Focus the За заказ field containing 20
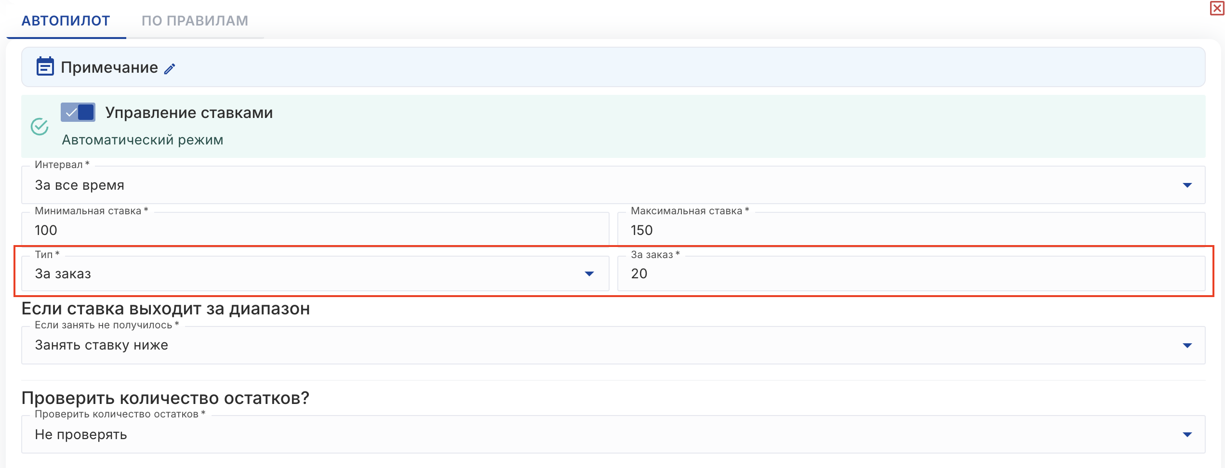The image size is (1225, 468). pyautogui.click(x=911, y=274)
